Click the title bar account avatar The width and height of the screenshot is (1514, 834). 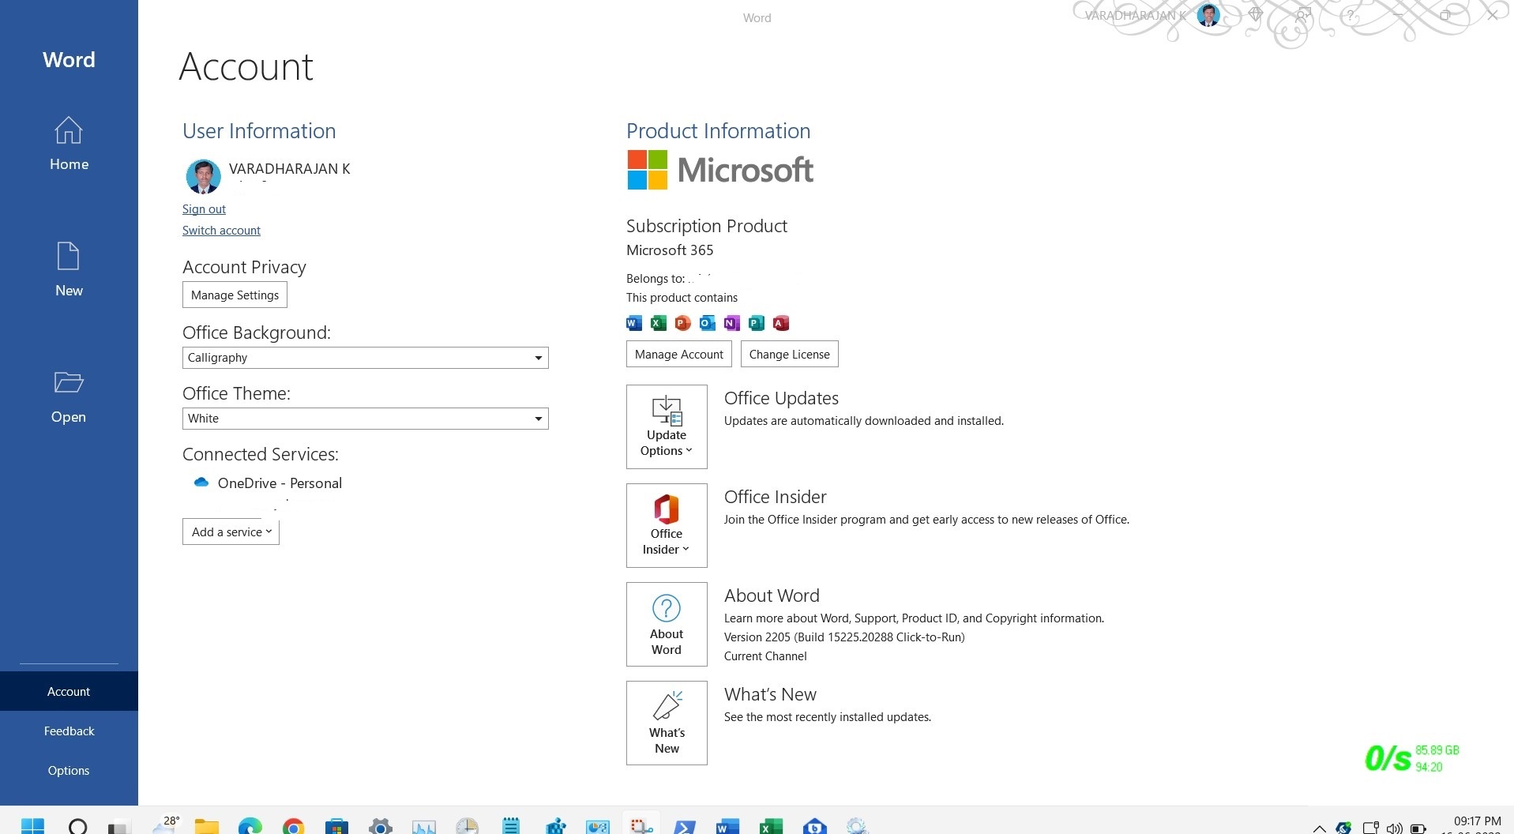(x=1208, y=15)
